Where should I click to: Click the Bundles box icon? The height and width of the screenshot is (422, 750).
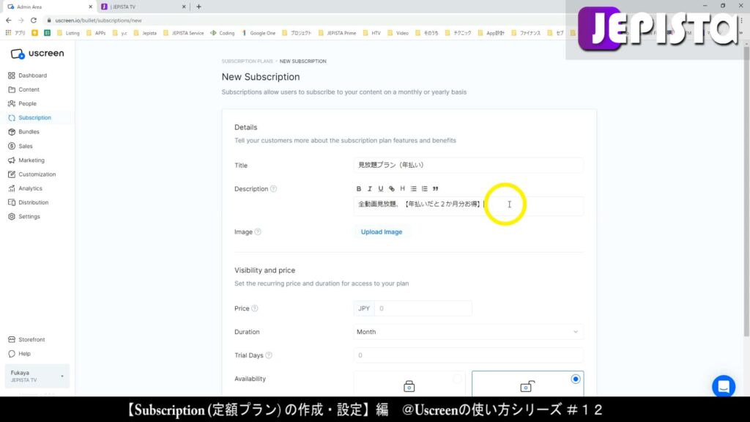click(12, 132)
